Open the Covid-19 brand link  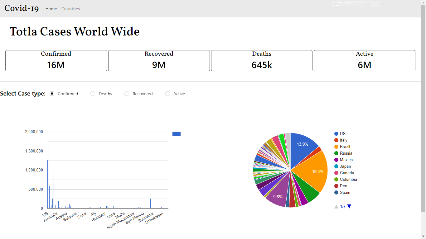22,8
